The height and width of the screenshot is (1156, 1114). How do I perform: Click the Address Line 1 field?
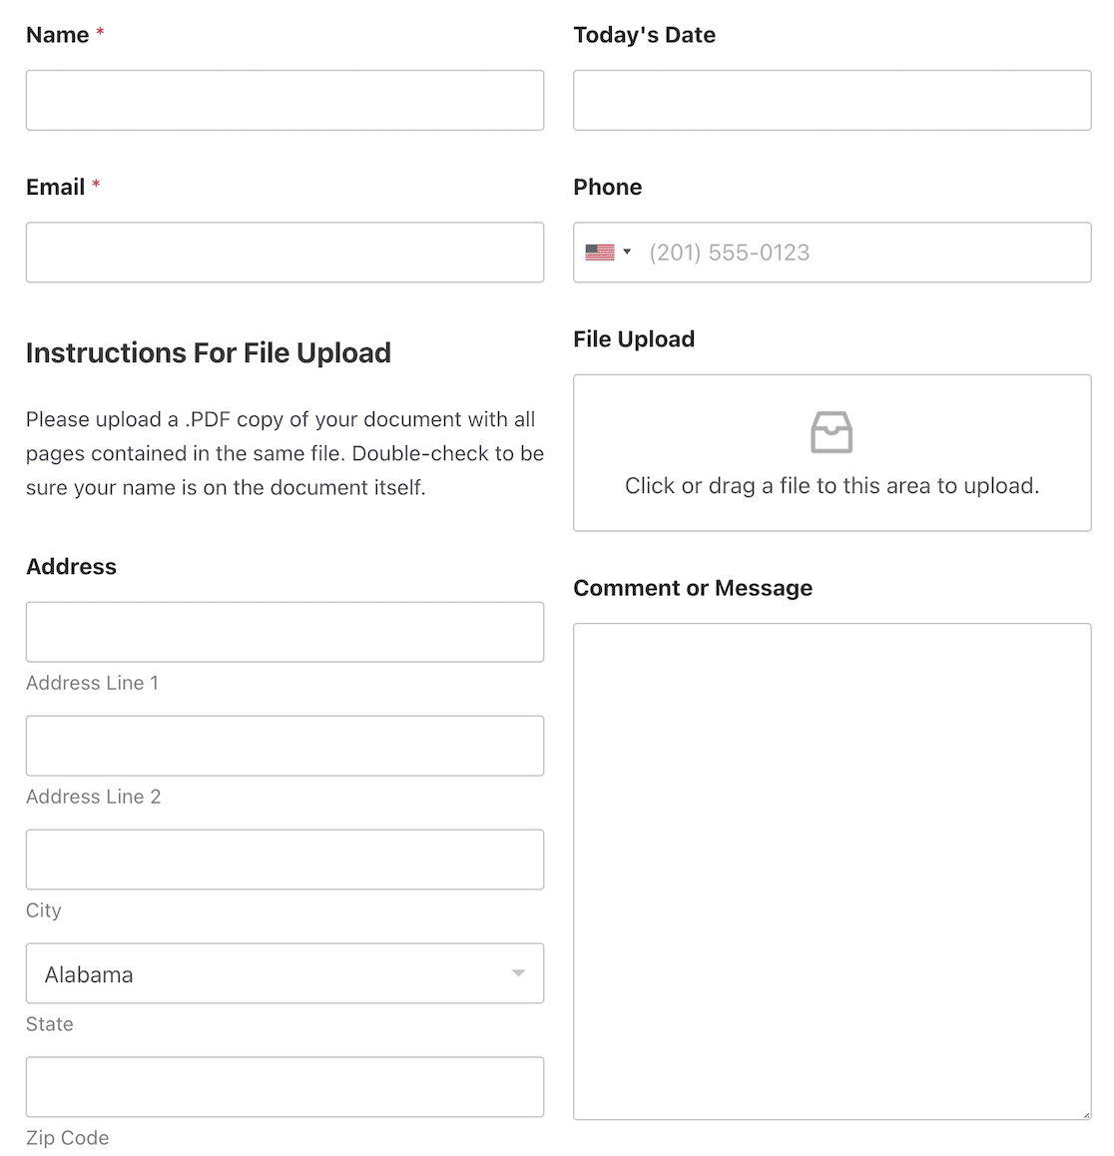[x=284, y=632]
